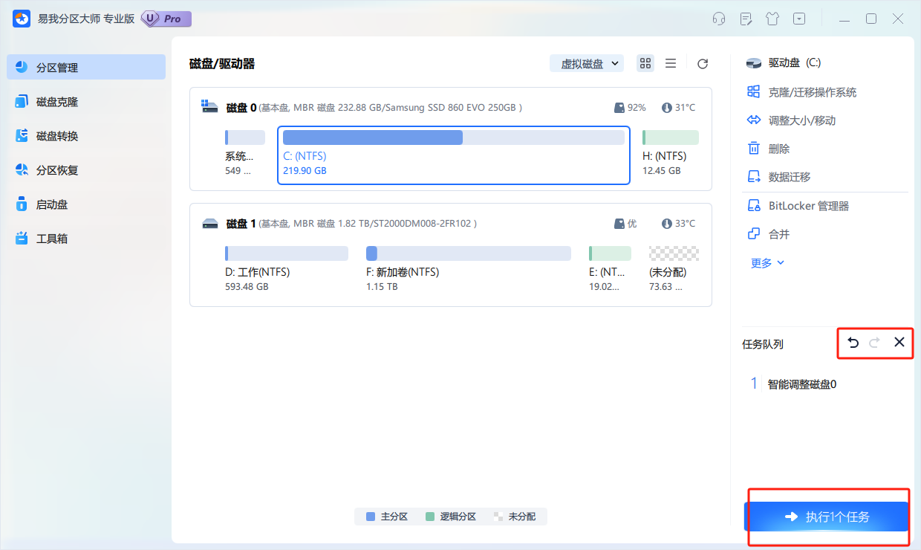Click the feedback note icon
The height and width of the screenshot is (550, 921).
pyautogui.click(x=745, y=19)
